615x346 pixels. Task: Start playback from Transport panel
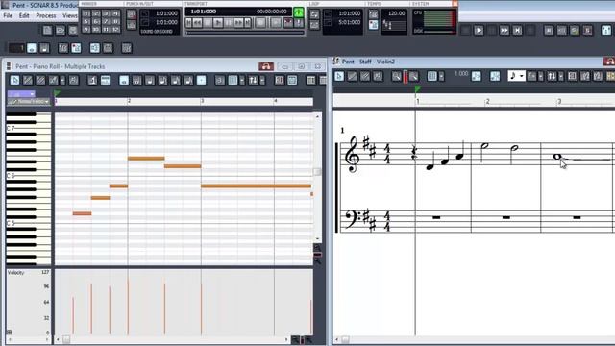click(x=218, y=23)
